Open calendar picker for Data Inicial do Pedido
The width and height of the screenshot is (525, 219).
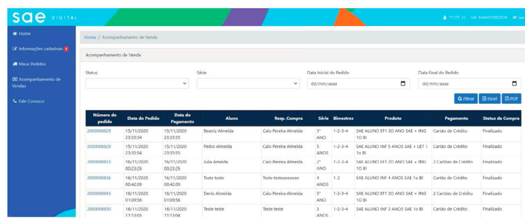coord(403,83)
